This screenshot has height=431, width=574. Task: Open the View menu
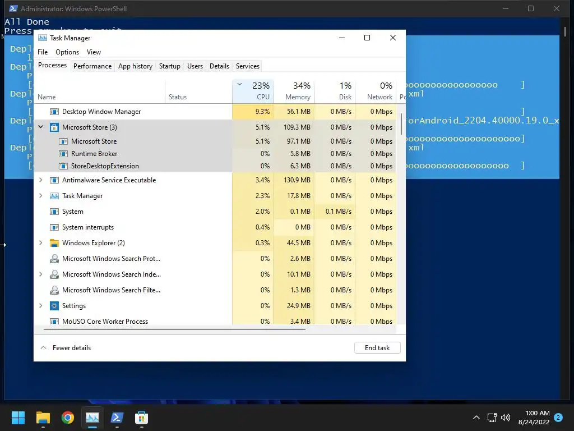click(x=94, y=52)
